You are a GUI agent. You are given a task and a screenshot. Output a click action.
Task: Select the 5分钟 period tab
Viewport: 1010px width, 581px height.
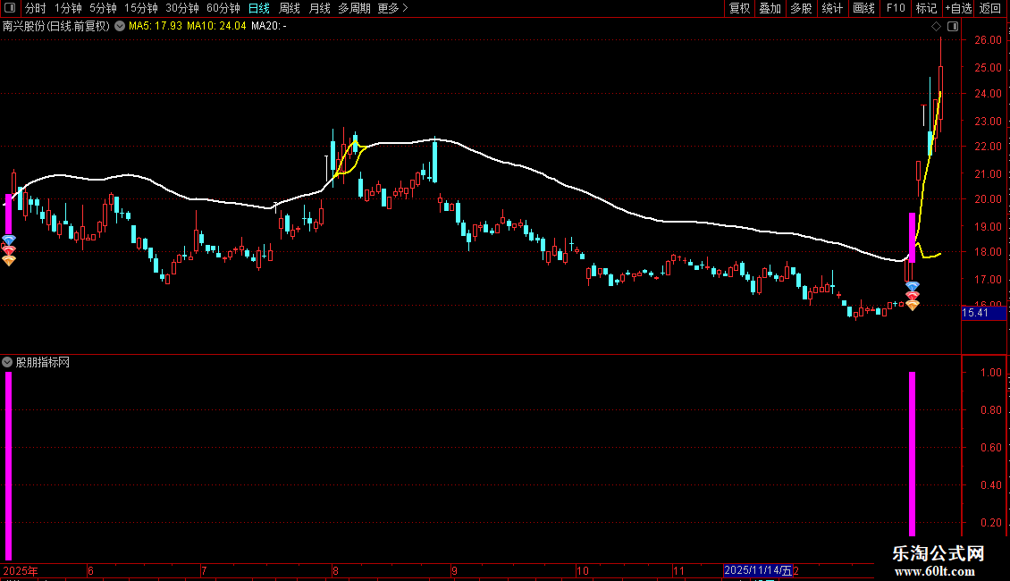[x=103, y=8]
